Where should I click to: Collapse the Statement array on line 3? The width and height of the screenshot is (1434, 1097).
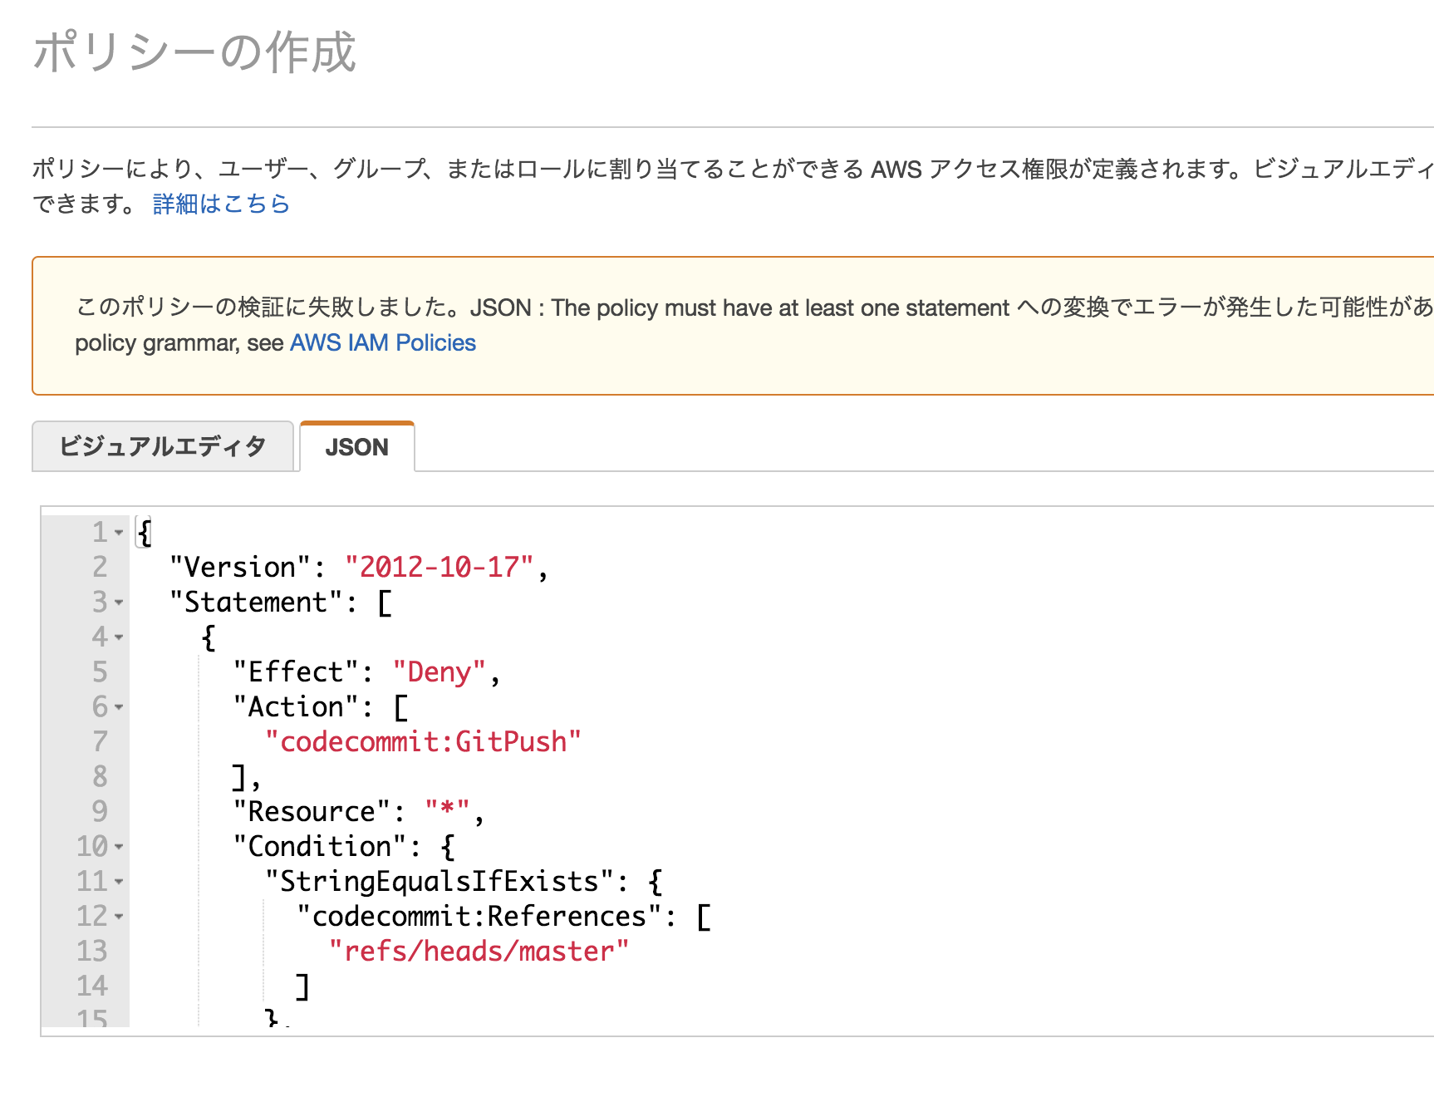tap(119, 603)
